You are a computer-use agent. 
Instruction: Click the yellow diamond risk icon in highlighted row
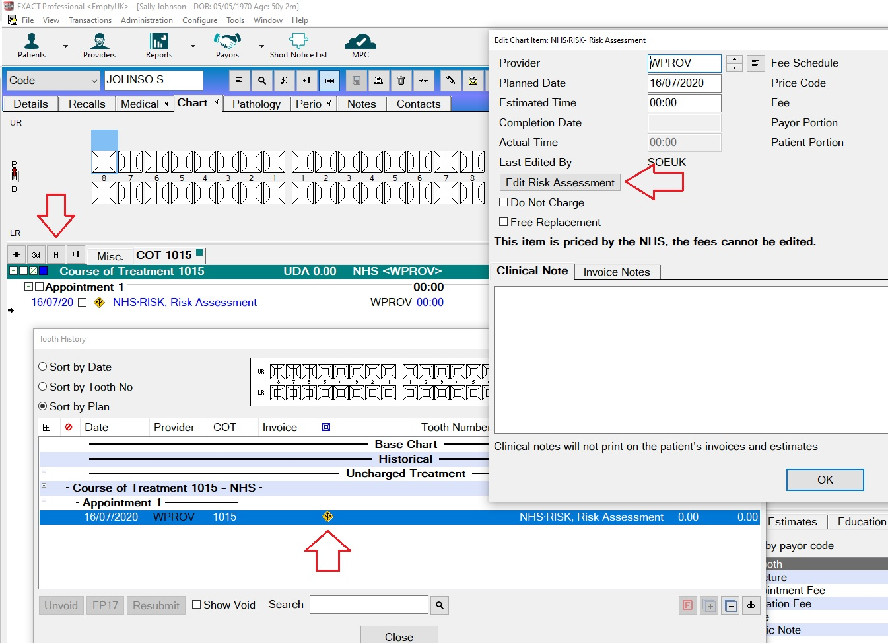(x=327, y=517)
